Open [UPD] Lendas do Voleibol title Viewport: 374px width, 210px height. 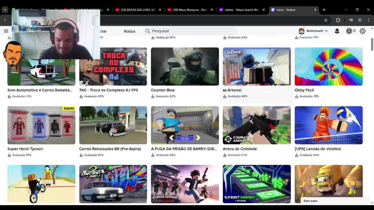click(318, 149)
